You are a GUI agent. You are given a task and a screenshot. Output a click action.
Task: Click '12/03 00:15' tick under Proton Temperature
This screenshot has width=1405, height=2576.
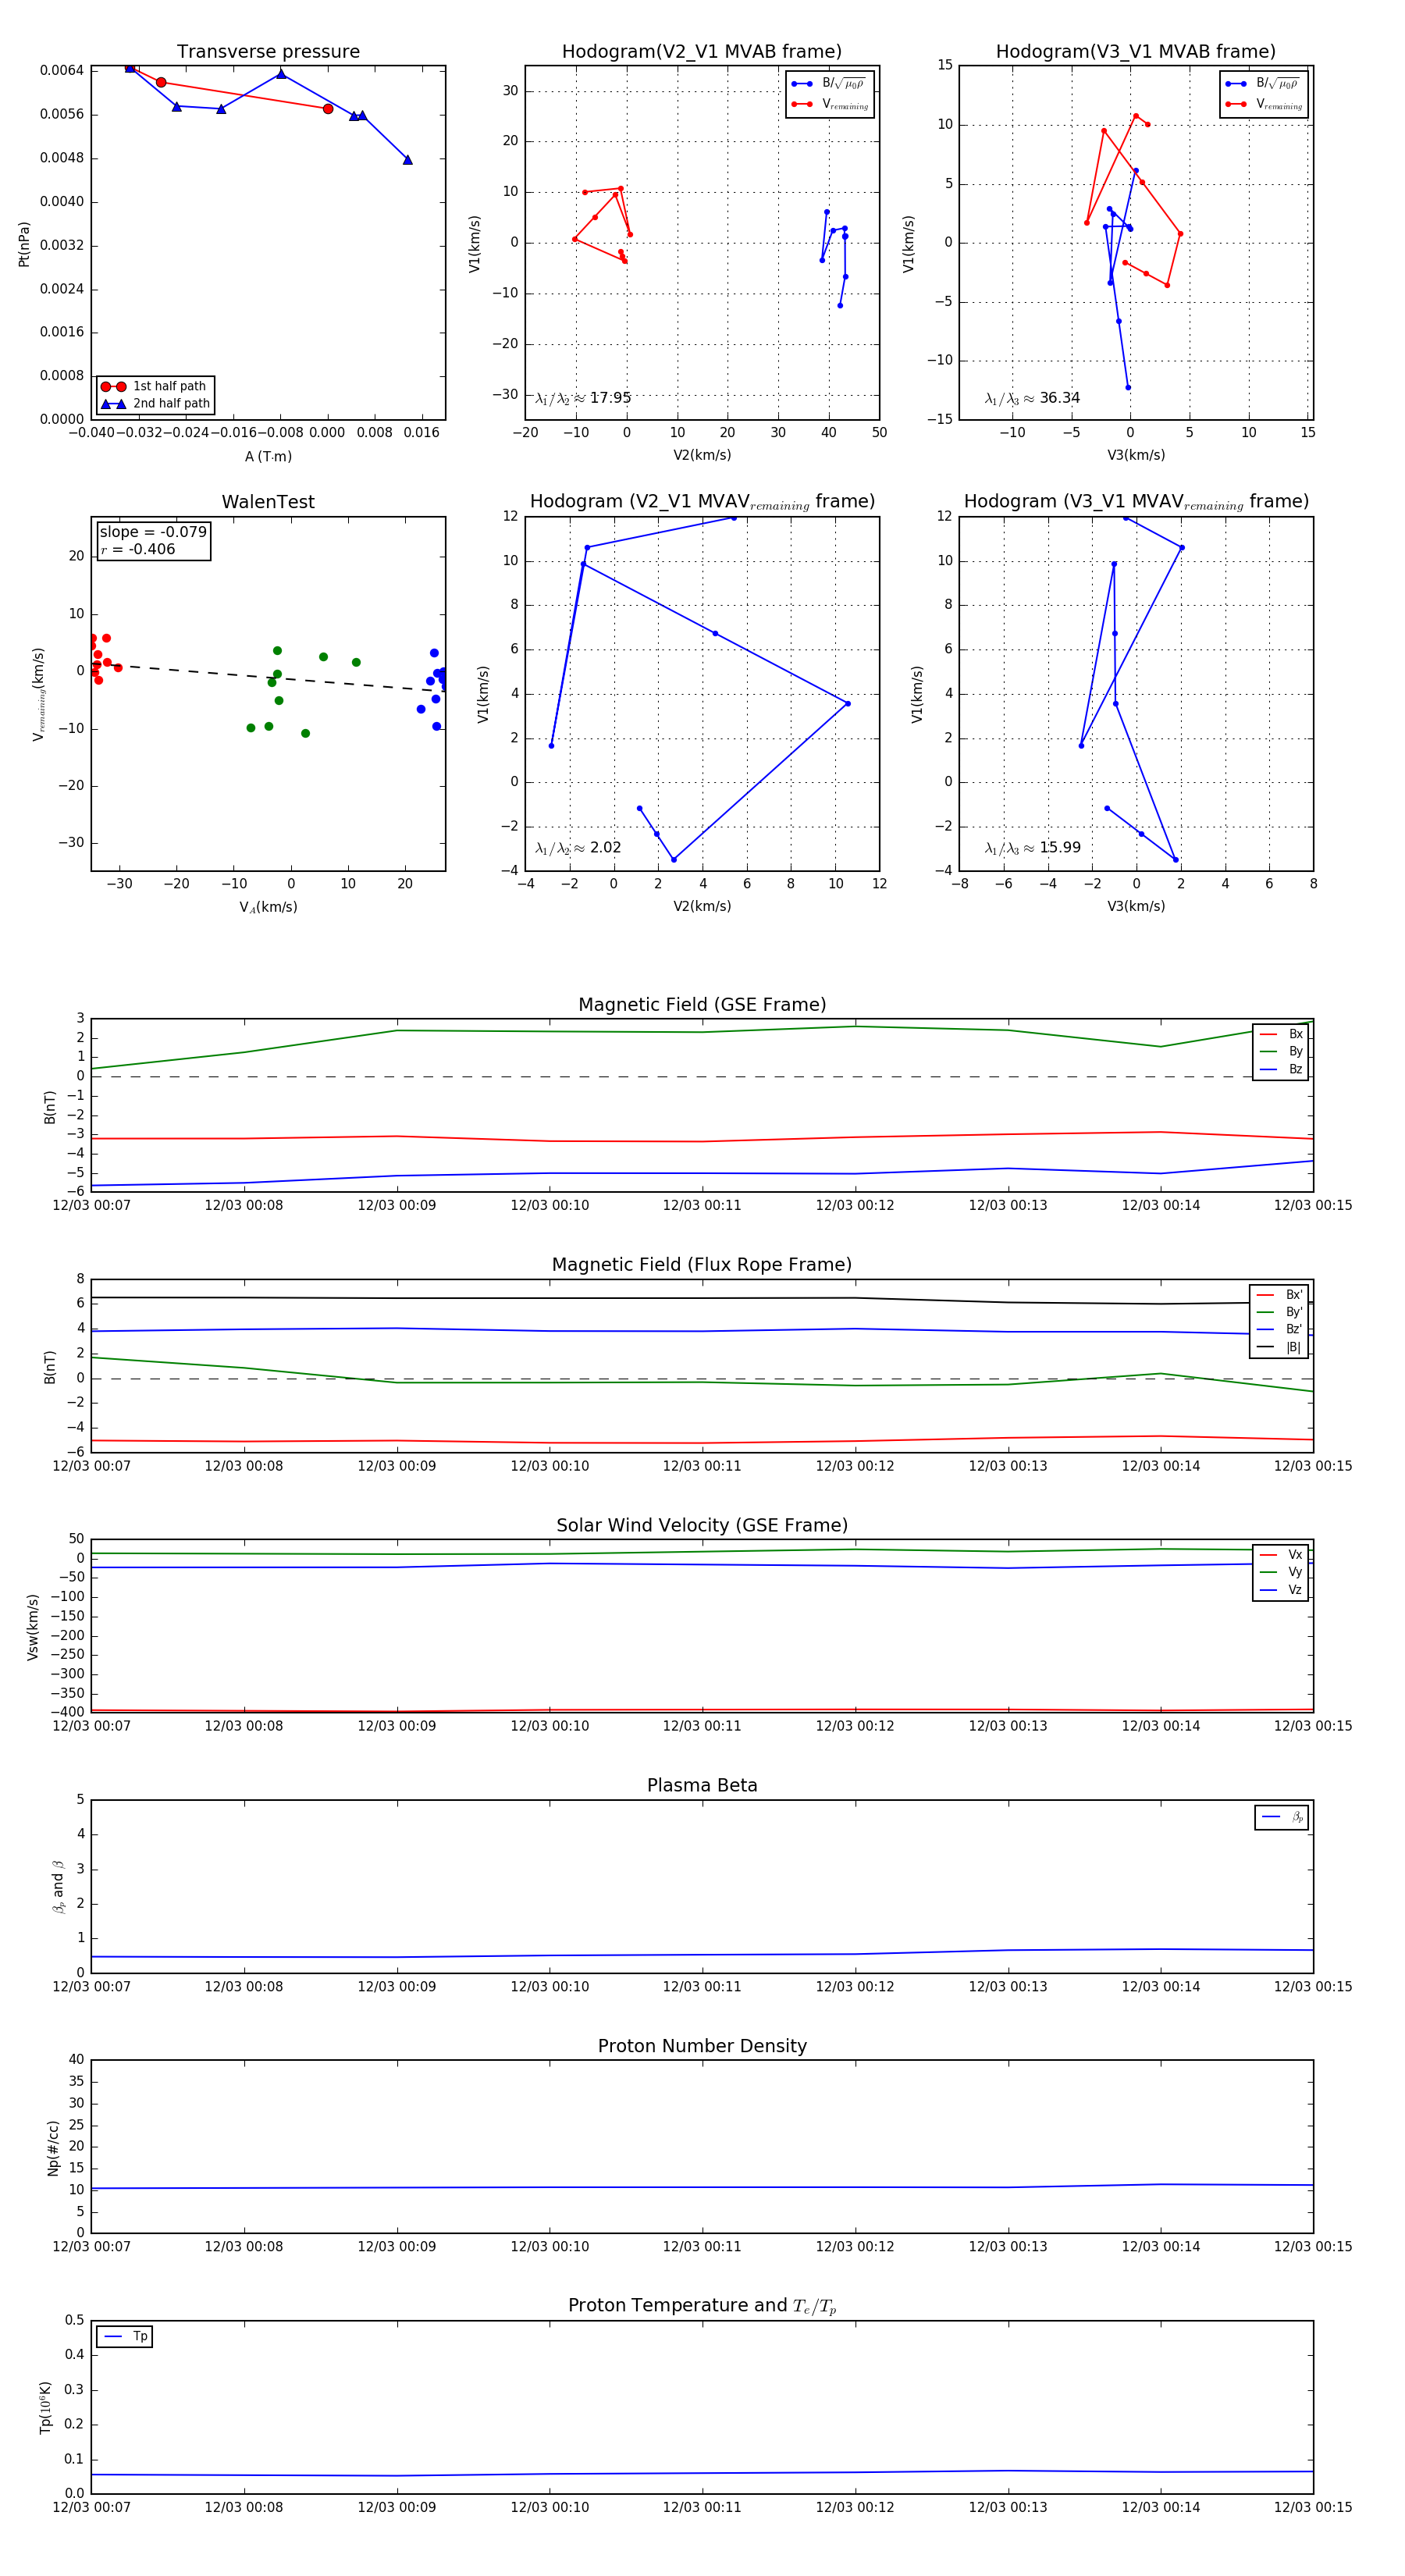(1313, 2507)
